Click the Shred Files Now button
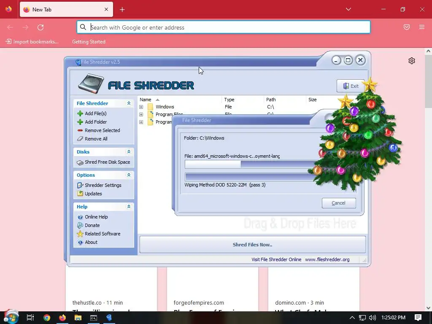Viewport: 432px width, 324px height. tap(252, 244)
